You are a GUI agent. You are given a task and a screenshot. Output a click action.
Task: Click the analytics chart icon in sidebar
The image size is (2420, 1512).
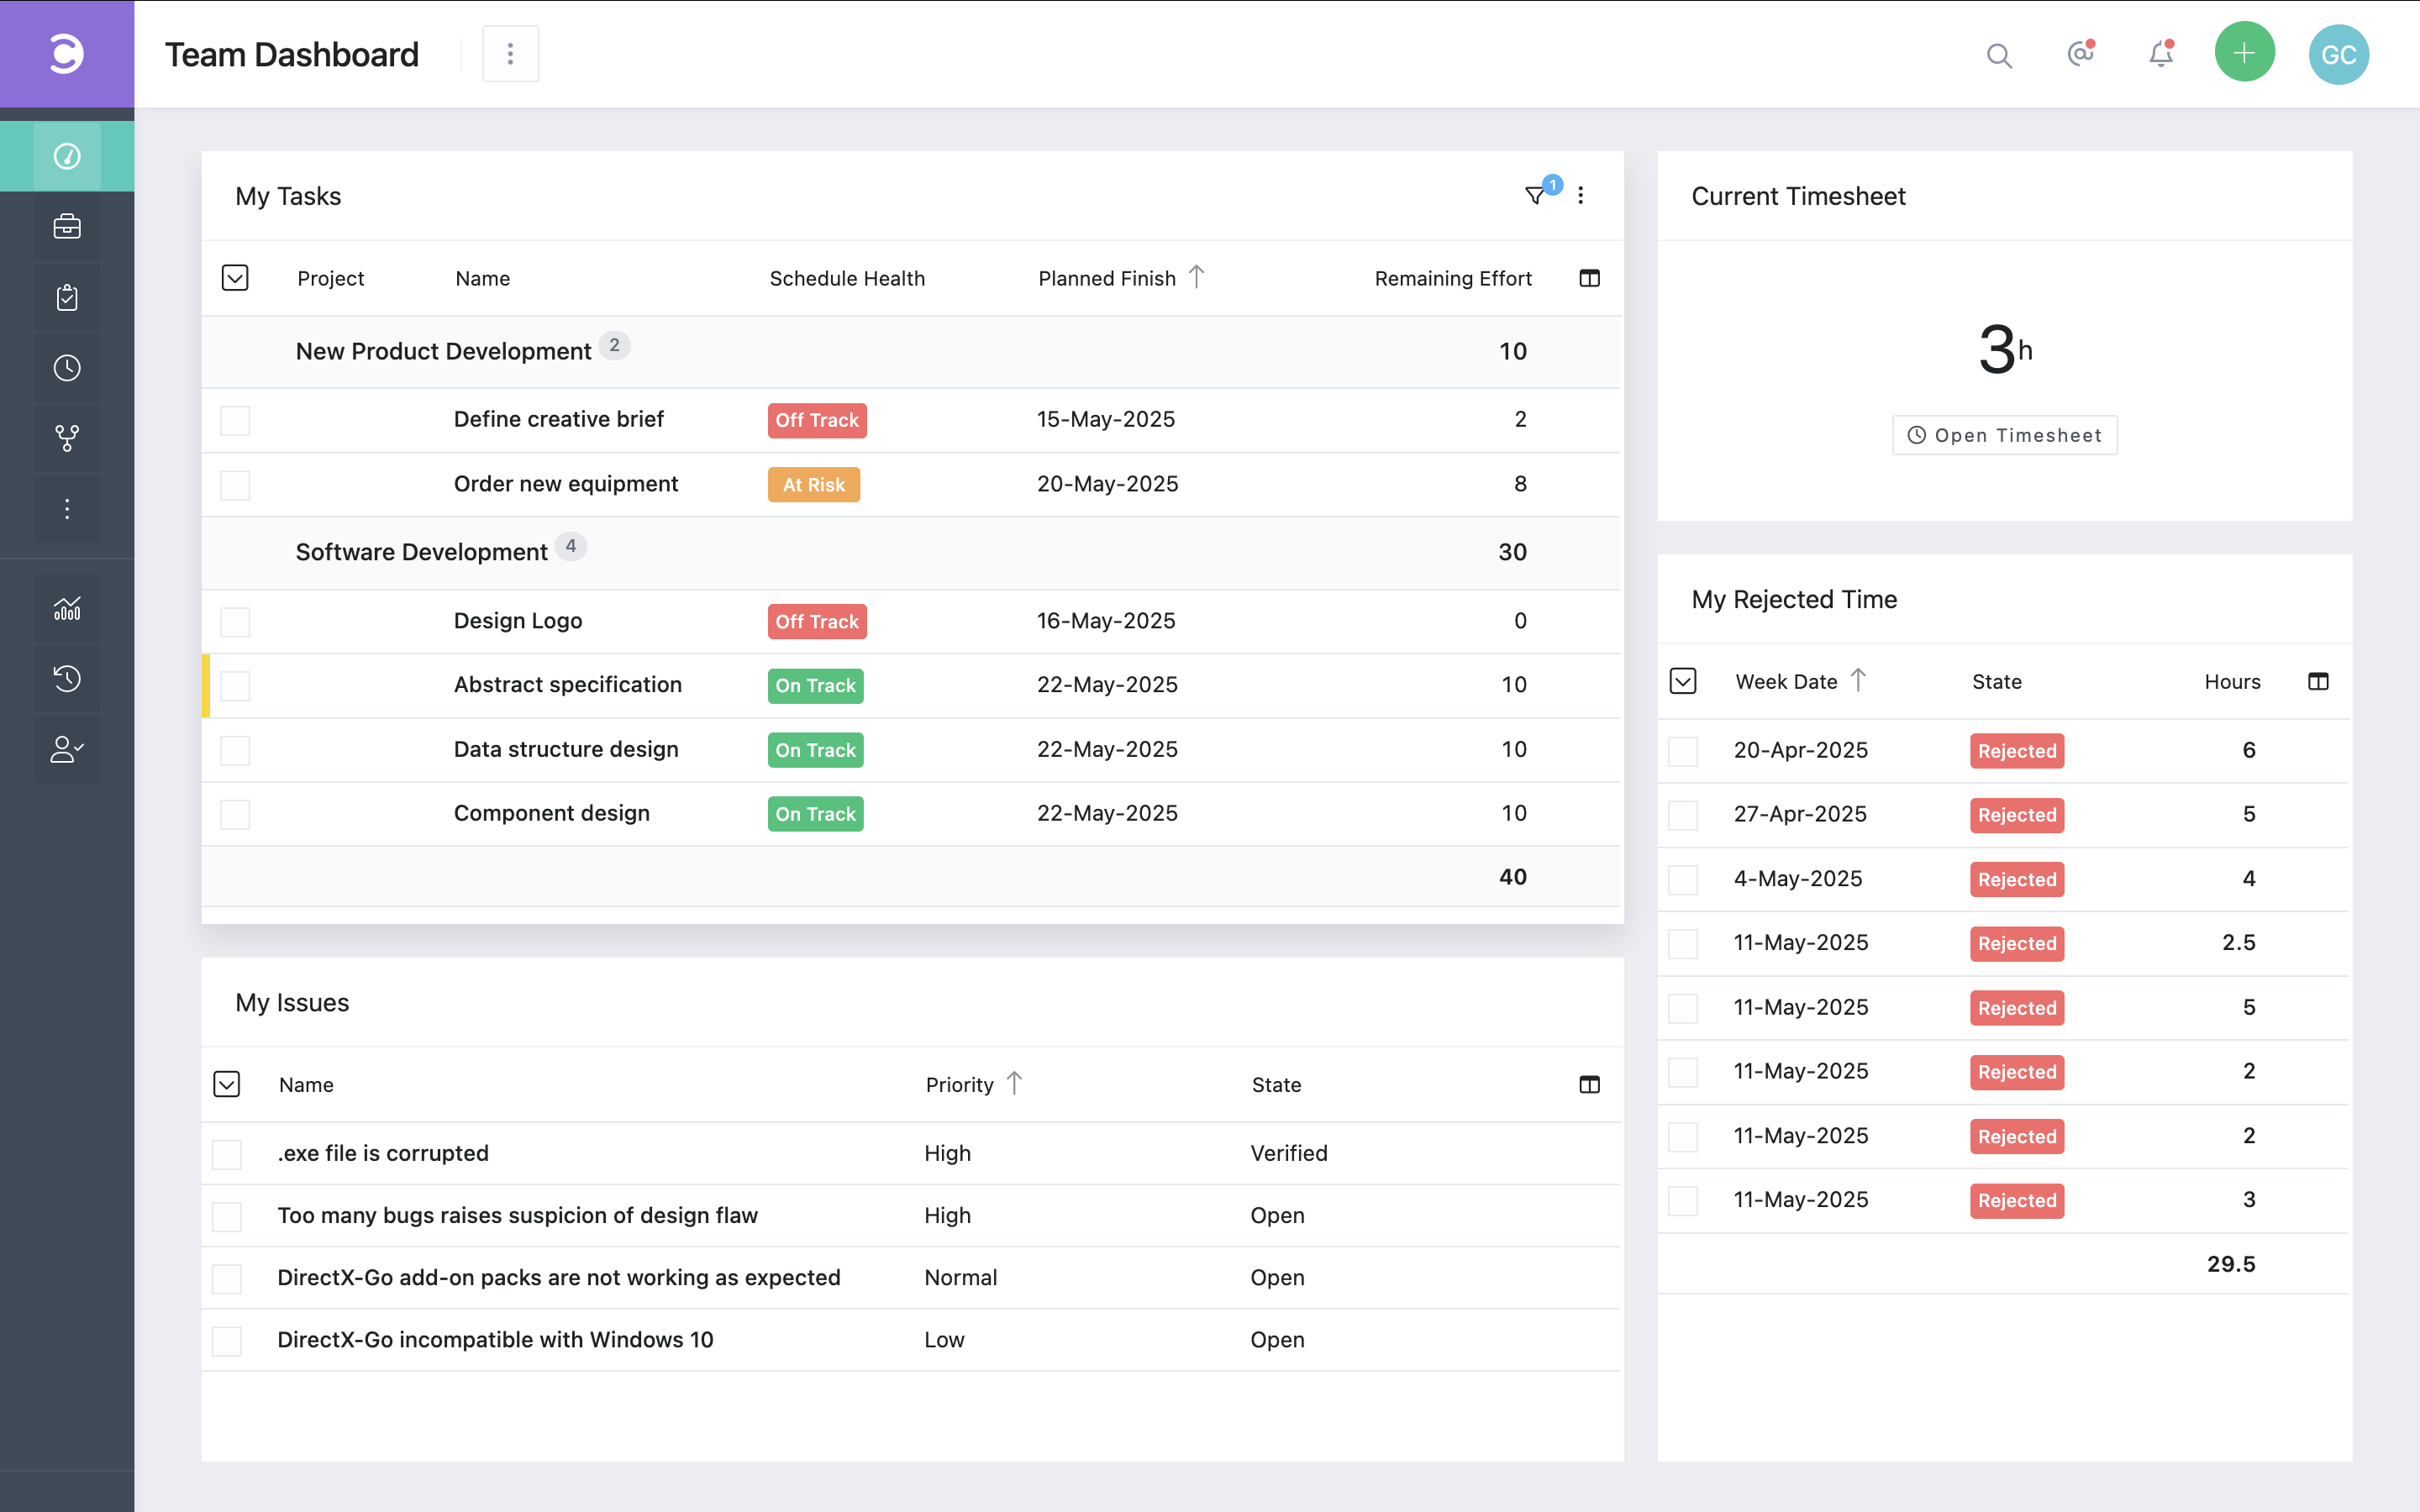(67, 608)
